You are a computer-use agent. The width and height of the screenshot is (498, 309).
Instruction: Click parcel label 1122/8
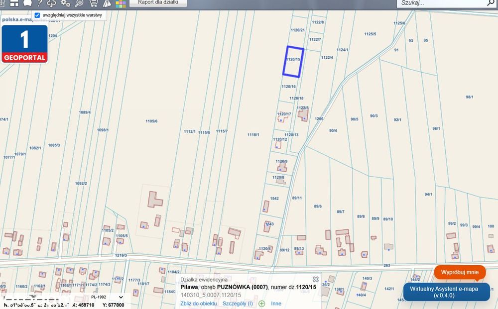tap(318, 22)
